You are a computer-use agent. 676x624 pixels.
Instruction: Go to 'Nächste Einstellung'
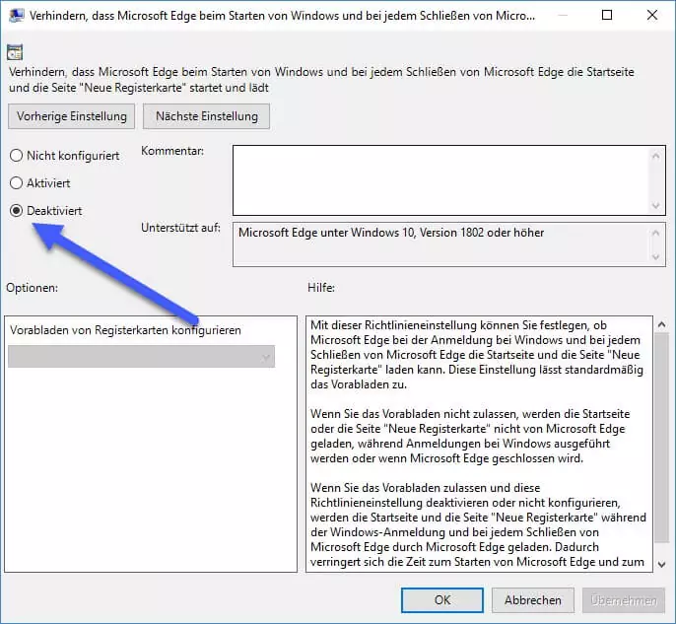[206, 116]
